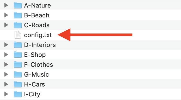Click the E-Shop folder icon

[18, 55]
